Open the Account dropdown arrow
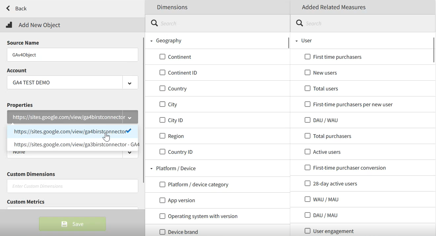Image resolution: width=436 pixels, height=236 pixels. click(130, 83)
